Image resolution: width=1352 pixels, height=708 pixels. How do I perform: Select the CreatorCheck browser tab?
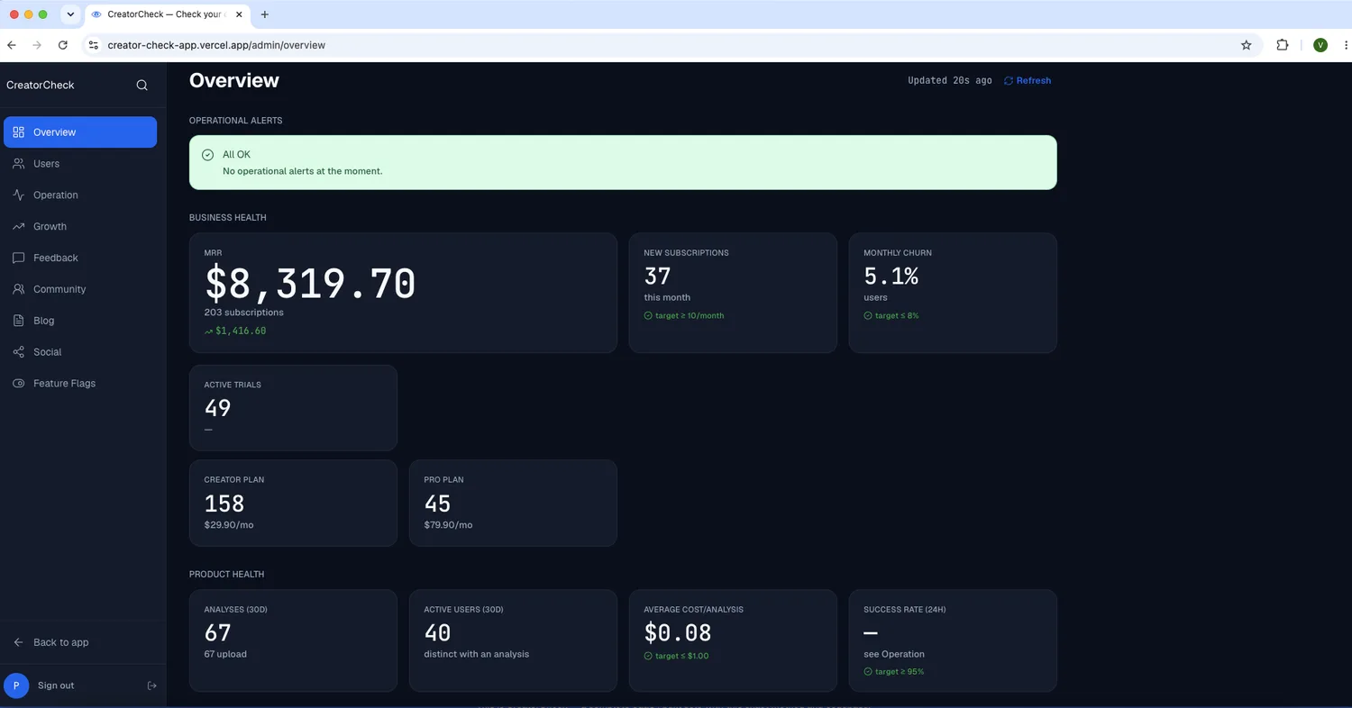pos(168,14)
